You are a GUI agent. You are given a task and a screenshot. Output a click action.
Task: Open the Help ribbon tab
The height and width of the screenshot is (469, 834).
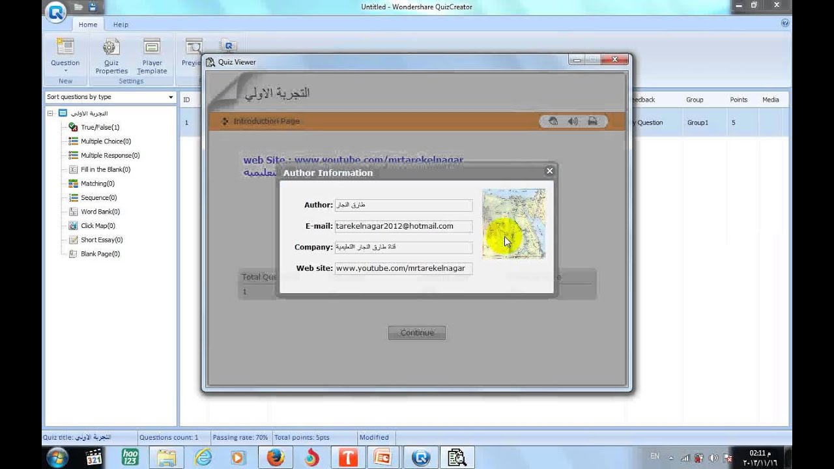point(121,25)
